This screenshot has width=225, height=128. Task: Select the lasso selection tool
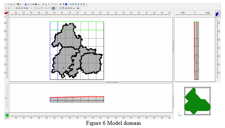pyautogui.click(x=49, y=5)
